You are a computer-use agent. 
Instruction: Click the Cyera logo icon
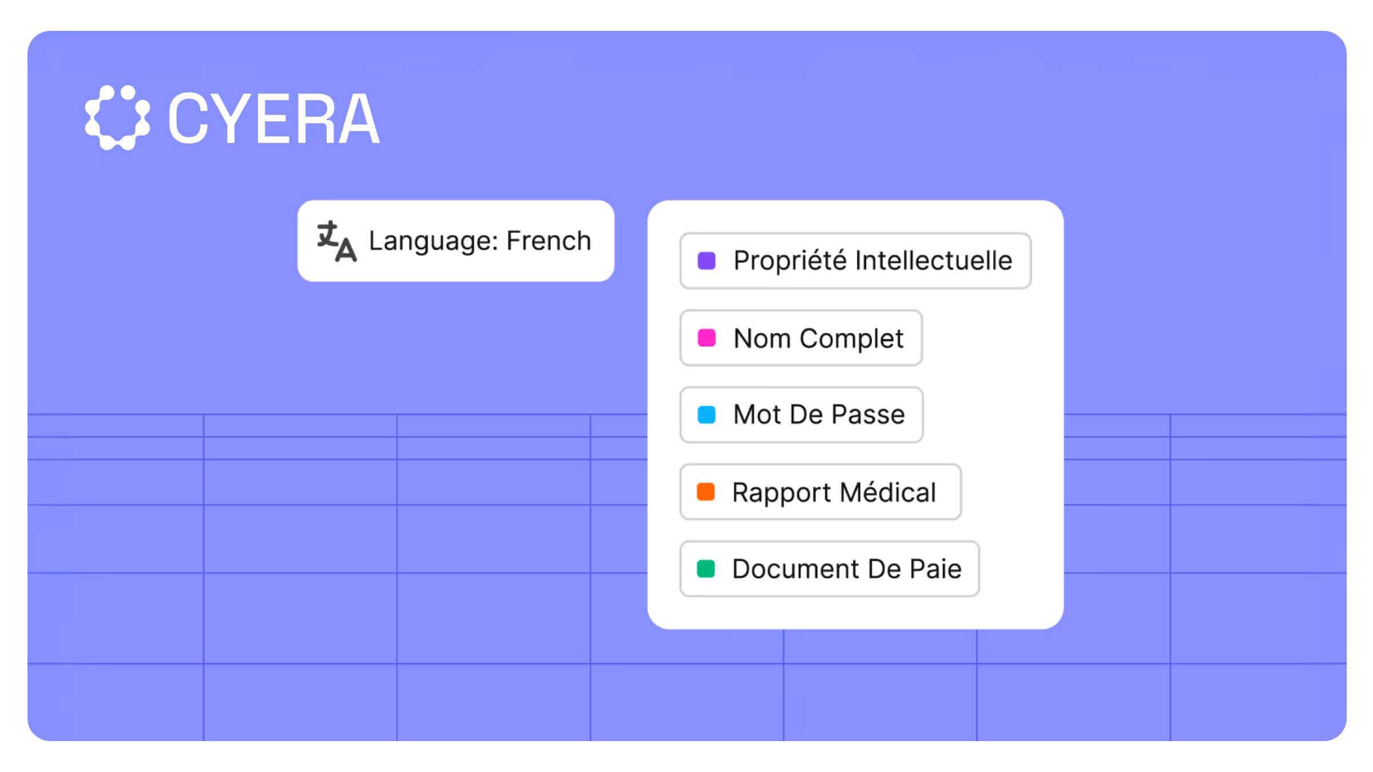click(x=117, y=118)
